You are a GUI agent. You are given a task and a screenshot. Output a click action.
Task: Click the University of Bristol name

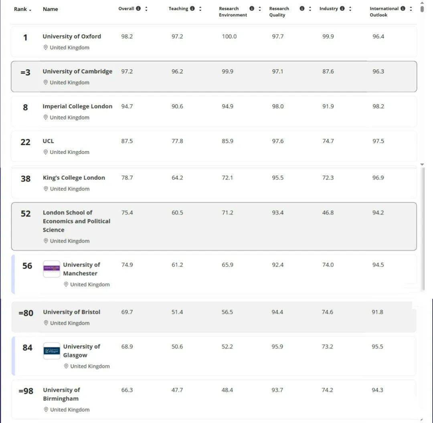click(71, 312)
